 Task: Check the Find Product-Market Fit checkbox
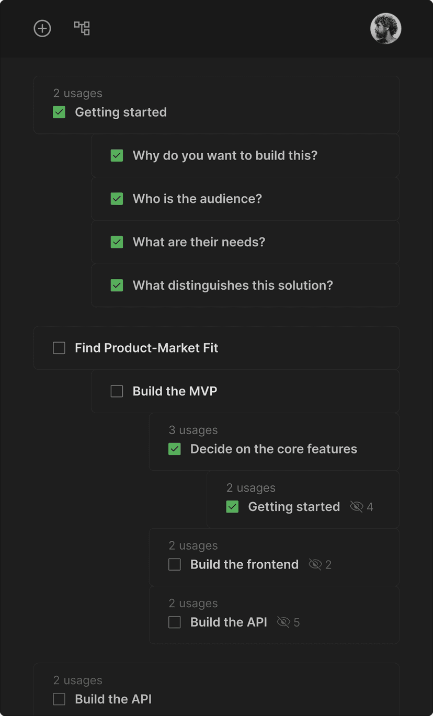point(59,347)
